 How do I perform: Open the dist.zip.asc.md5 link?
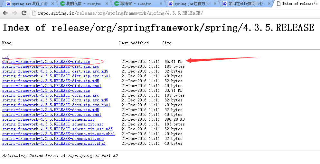pos(55,71)
